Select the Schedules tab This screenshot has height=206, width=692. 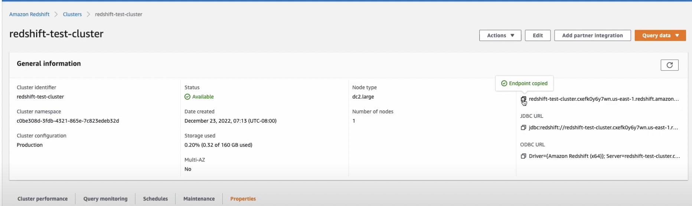pyautogui.click(x=156, y=199)
